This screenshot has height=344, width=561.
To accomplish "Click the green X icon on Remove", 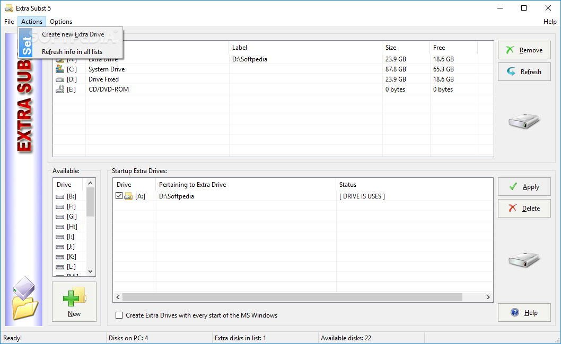I will 510,50.
